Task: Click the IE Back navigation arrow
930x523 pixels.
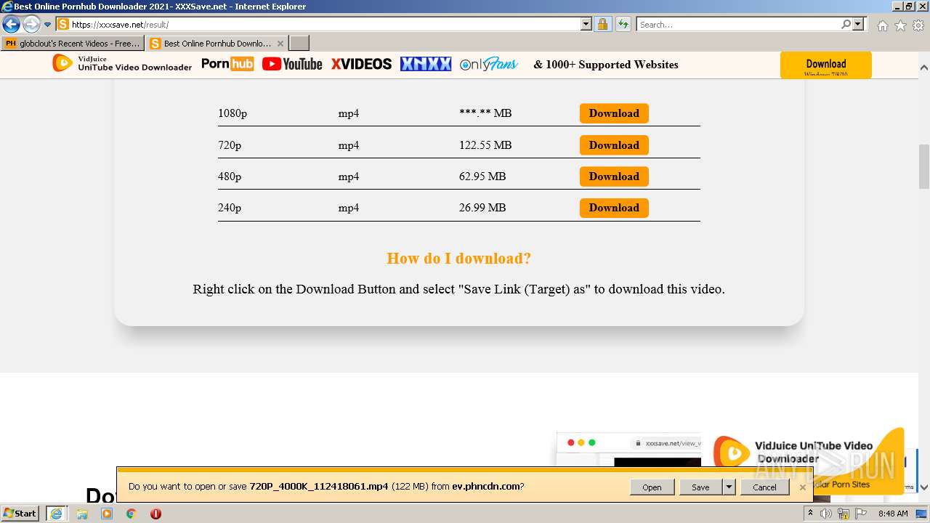Action: (x=11, y=24)
